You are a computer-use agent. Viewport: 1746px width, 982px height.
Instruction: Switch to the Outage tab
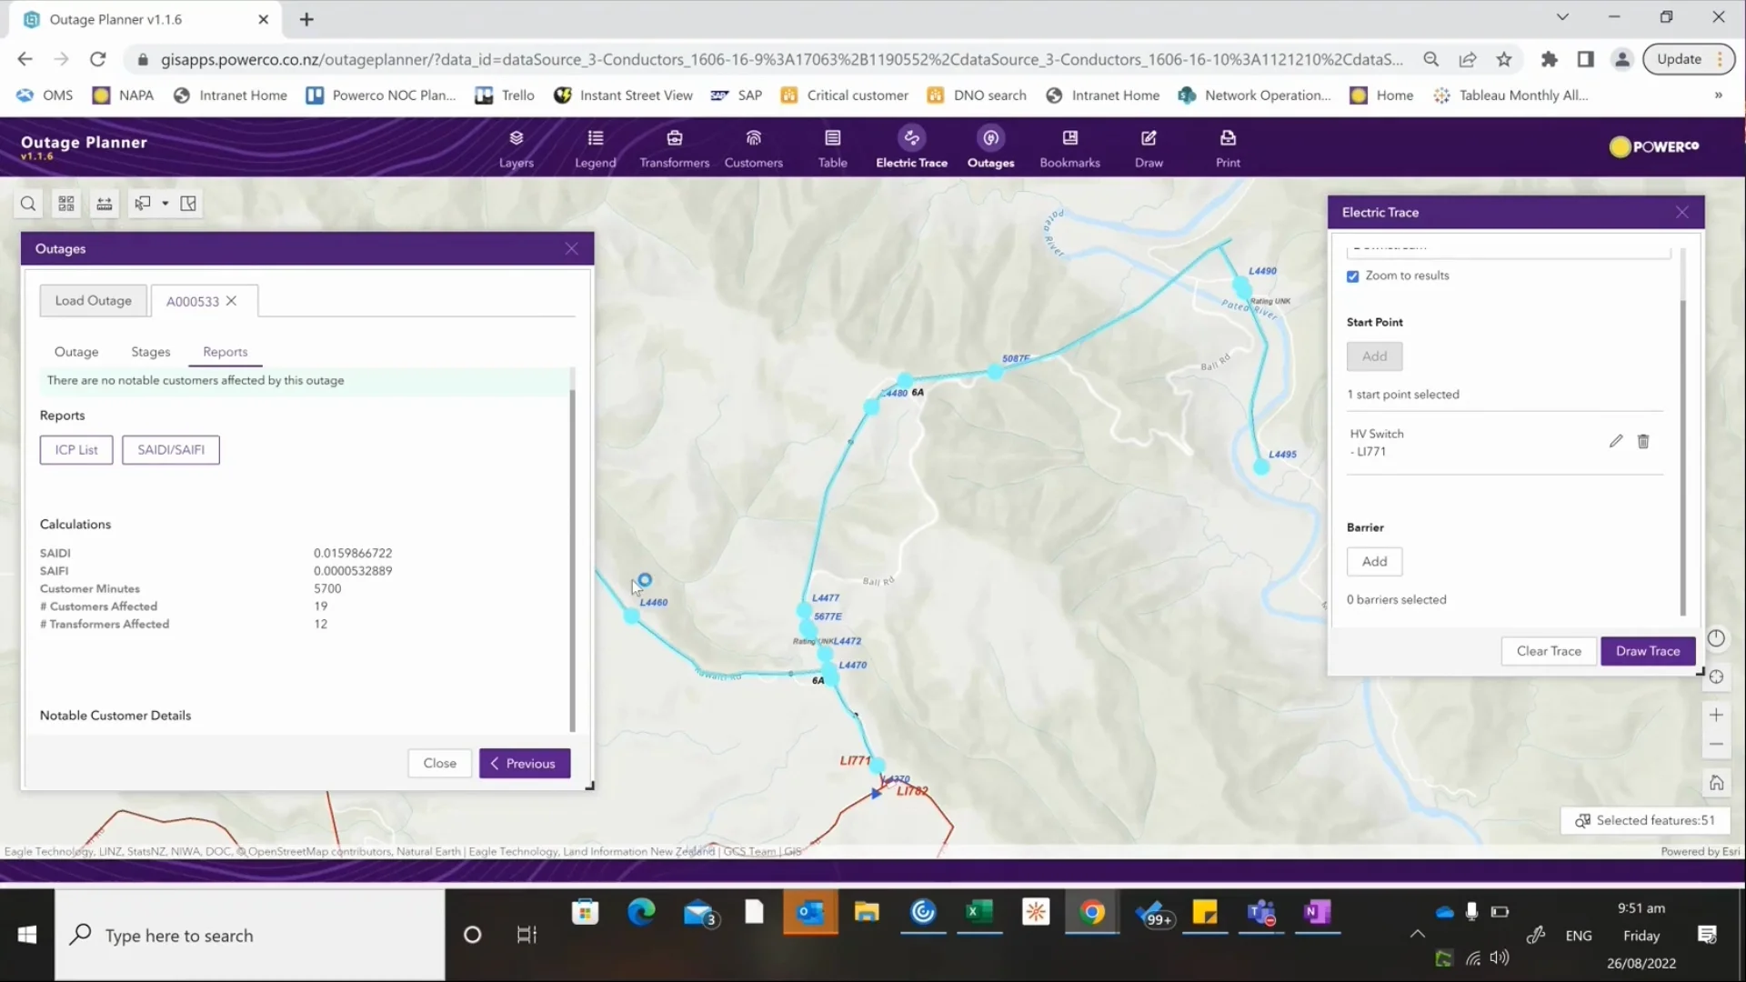(x=76, y=352)
